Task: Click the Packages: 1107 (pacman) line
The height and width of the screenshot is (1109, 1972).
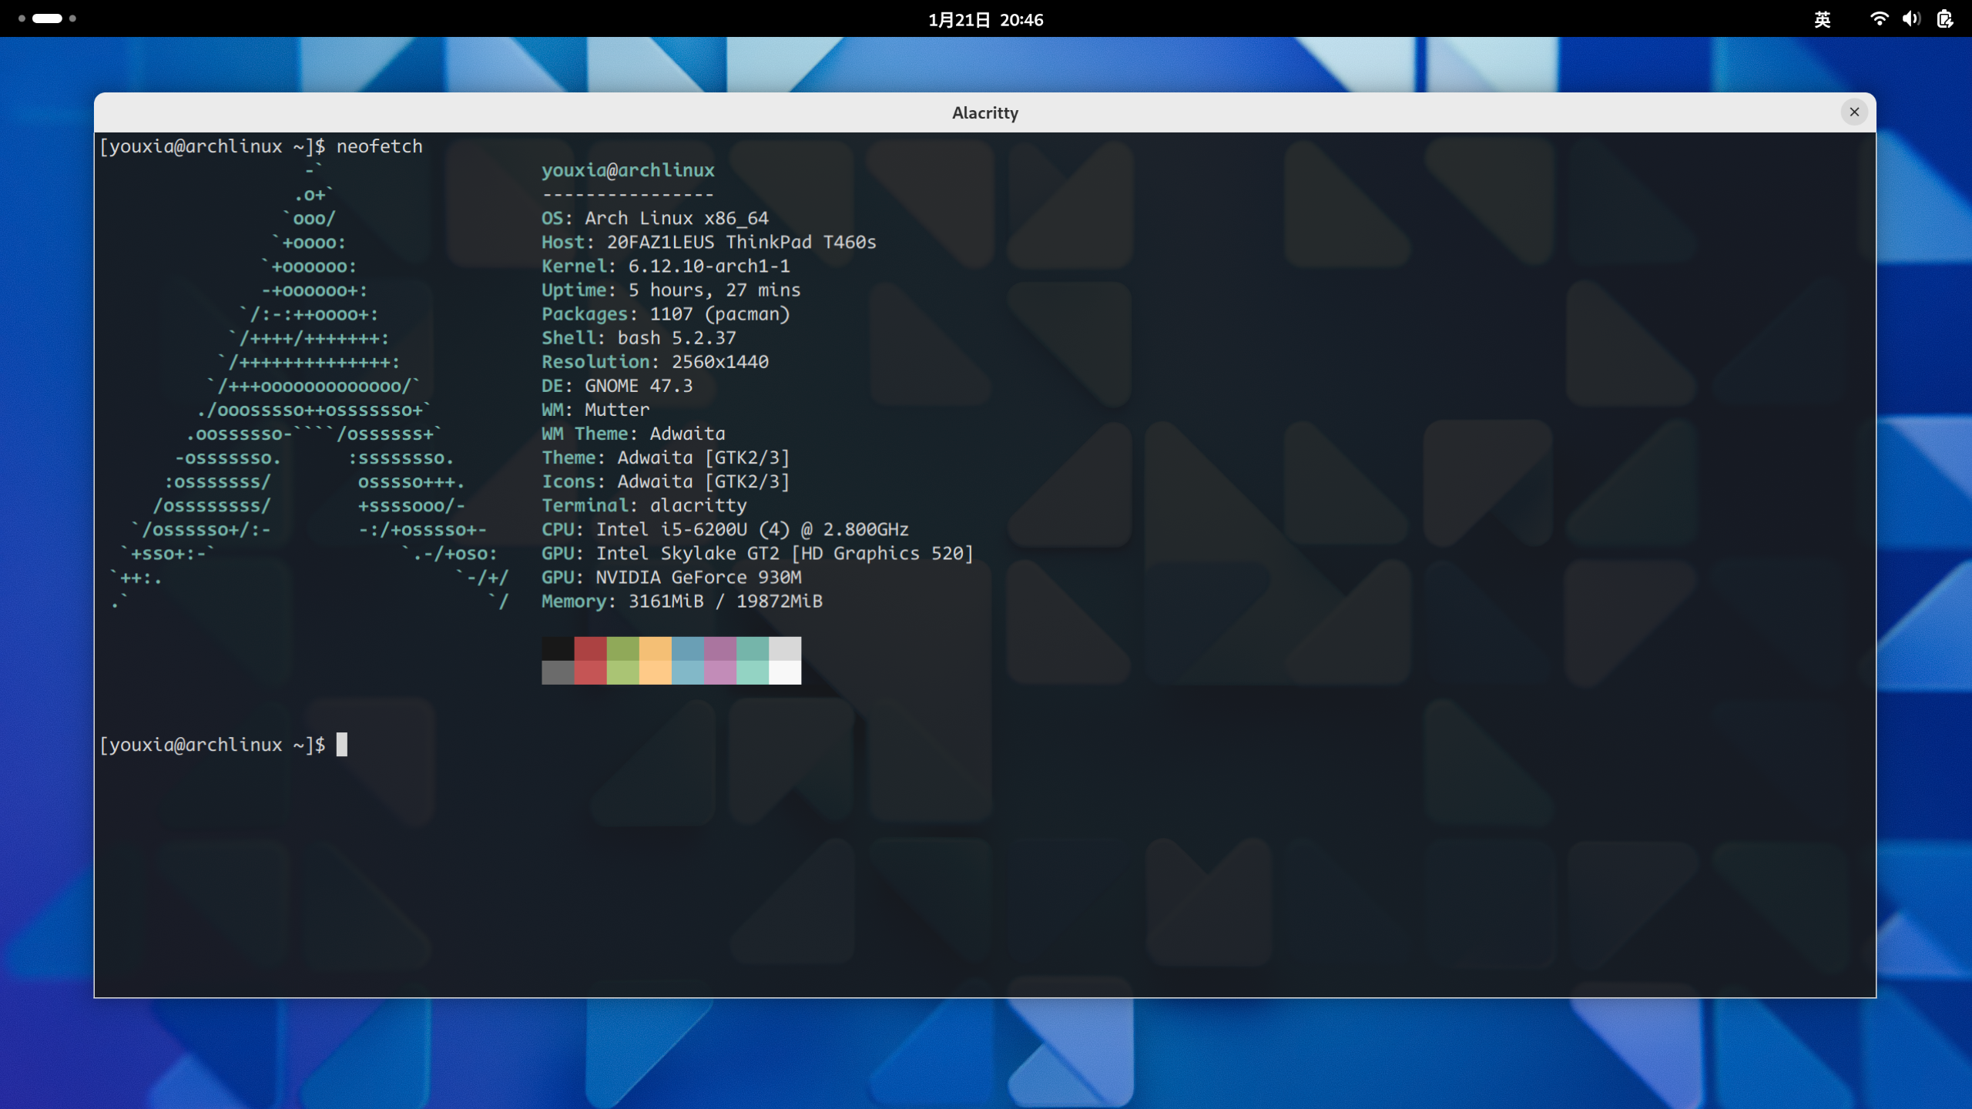Action: tap(666, 313)
